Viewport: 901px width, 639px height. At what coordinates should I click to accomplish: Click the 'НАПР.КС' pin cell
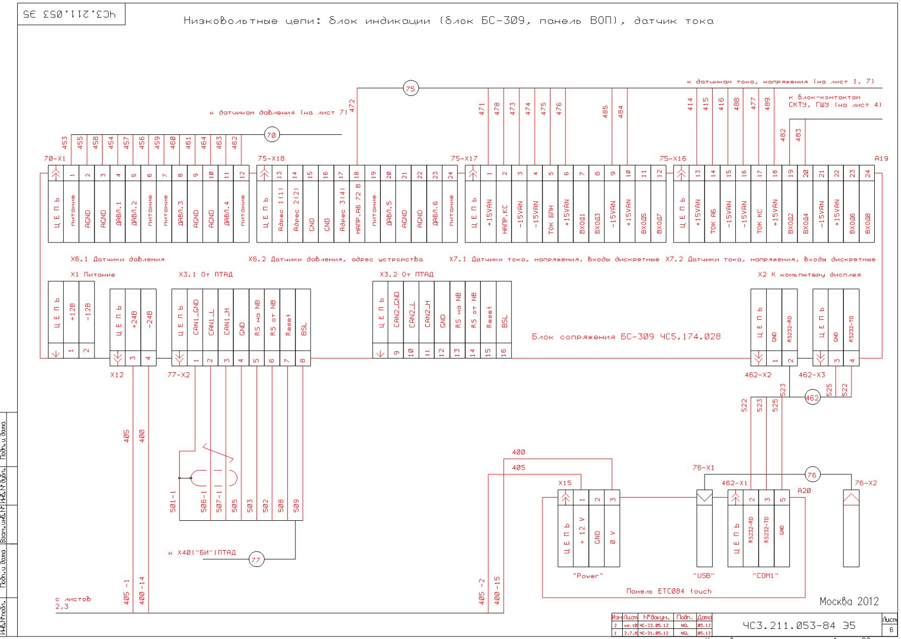coord(504,212)
